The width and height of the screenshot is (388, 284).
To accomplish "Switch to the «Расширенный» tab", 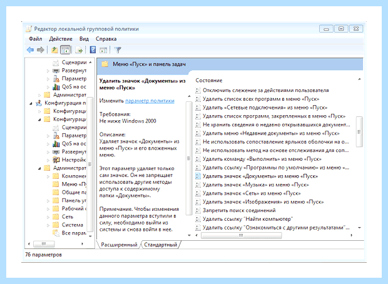I will pyautogui.click(x=119, y=245).
